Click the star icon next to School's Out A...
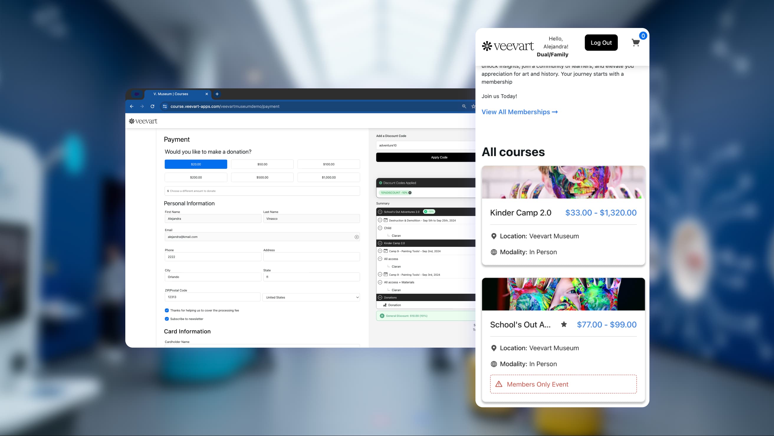 point(564,325)
